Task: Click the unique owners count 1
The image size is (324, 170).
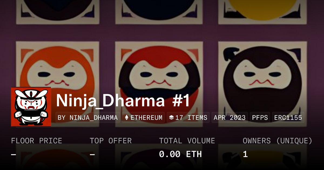Action: 245,154
